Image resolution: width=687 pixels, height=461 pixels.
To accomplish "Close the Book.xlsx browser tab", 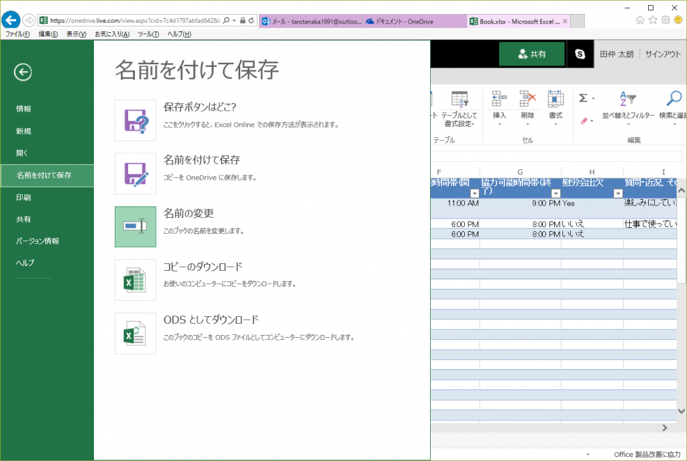I will click(x=565, y=21).
